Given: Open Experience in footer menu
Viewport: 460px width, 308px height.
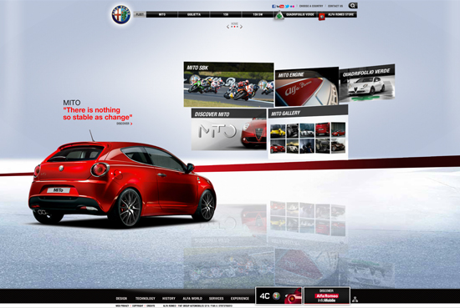Looking at the screenshot, I should [x=240, y=298].
